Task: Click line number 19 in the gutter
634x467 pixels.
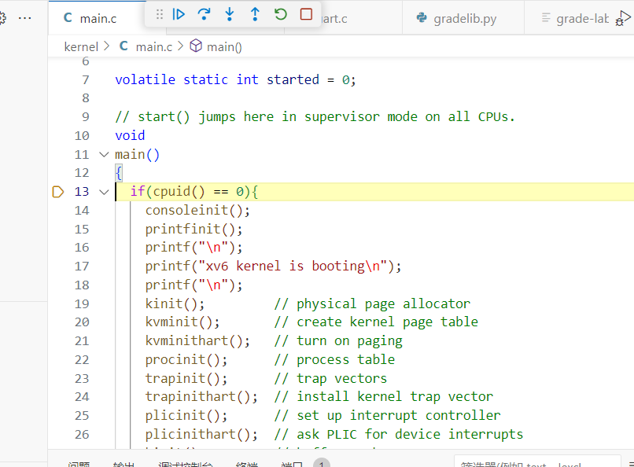Action: (x=82, y=303)
